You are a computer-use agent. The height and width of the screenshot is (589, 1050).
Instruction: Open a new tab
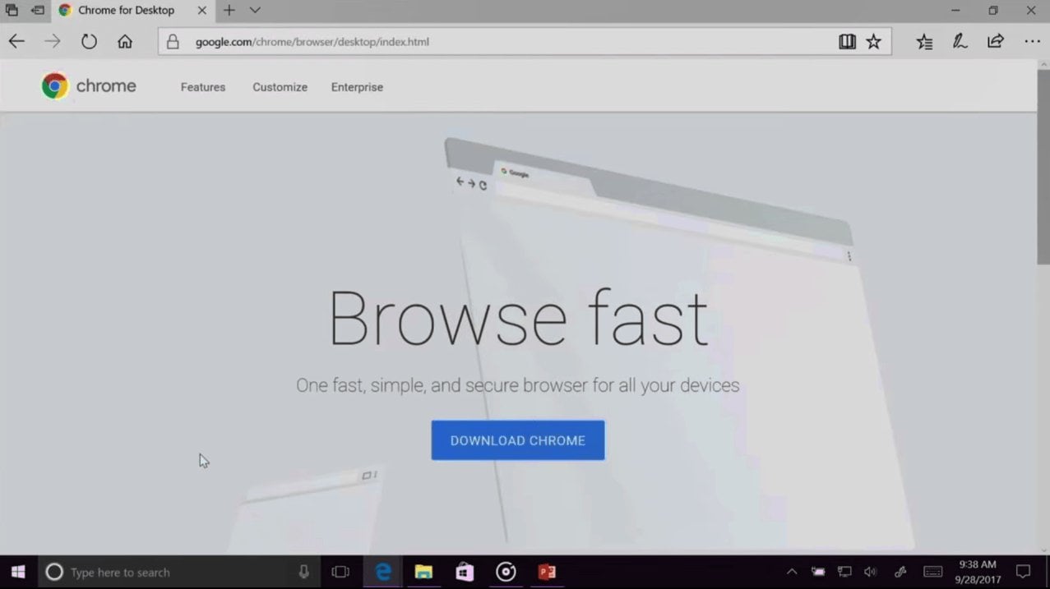pos(229,11)
